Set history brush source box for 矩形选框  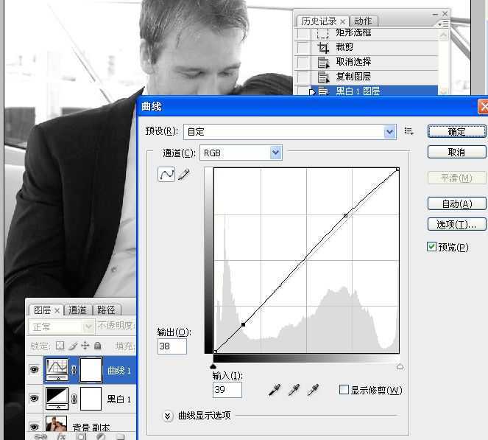tap(303, 33)
